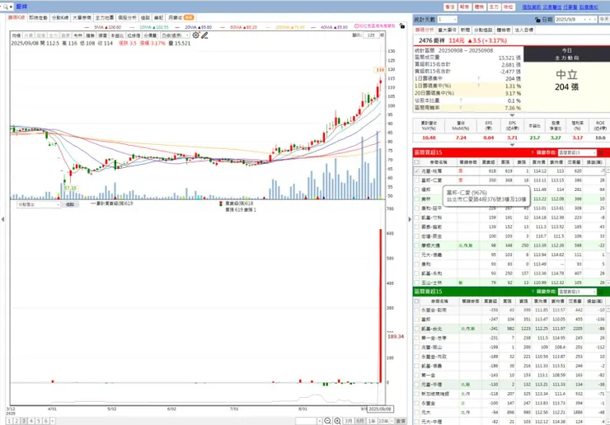Set chart range to 1年
This screenshot has width=610, height=425.
pyautogui.click(x=372, y=421)
